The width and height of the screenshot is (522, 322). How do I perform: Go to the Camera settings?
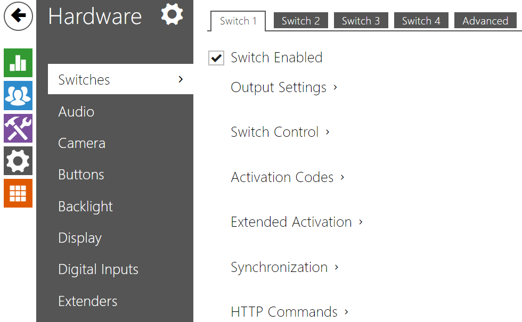(81, 143)
